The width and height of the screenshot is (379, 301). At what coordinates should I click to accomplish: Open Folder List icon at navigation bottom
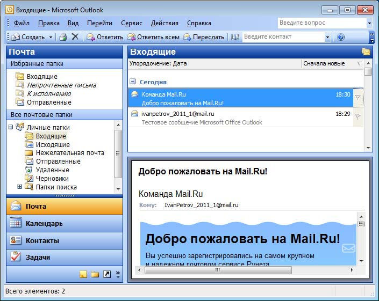[x=95, y=274]
